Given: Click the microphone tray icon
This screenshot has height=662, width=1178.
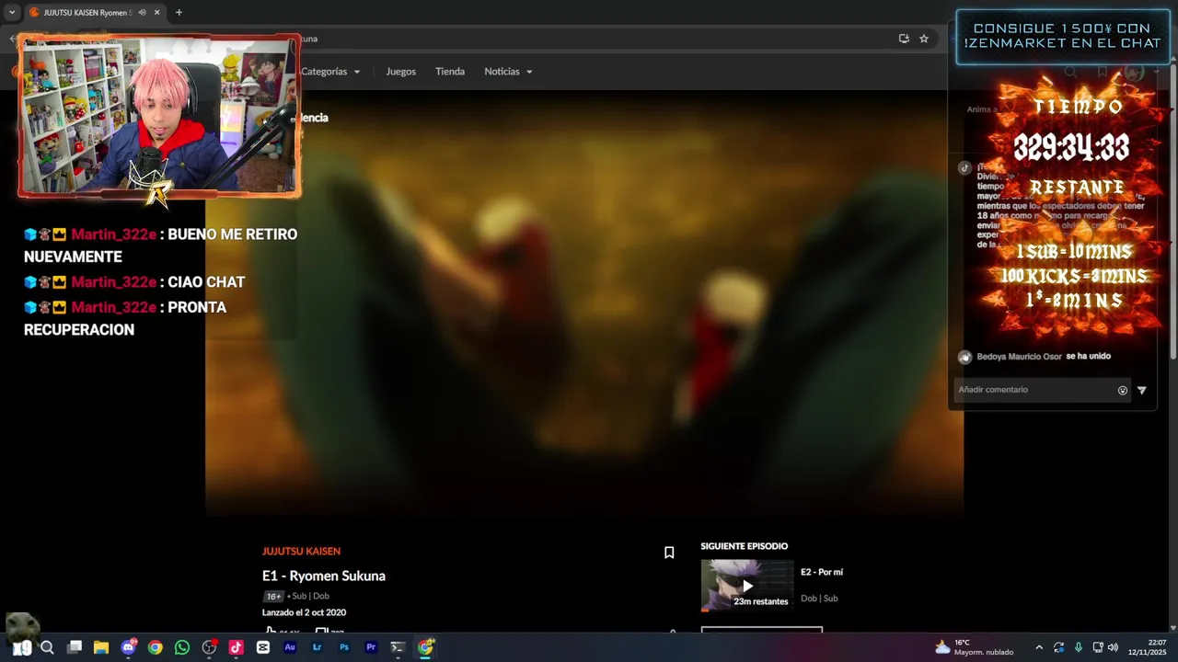Looking at the screenshot, I should point(1079,647).
